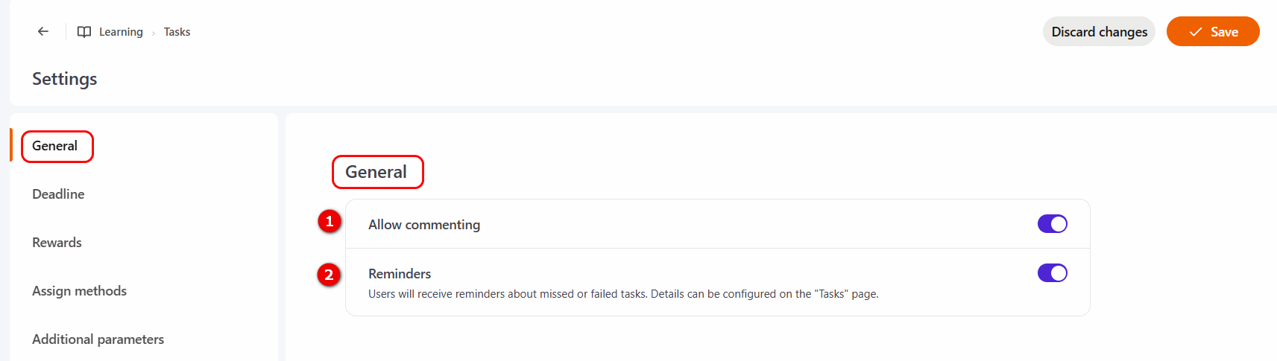Switch to the Deadline section

58,194
